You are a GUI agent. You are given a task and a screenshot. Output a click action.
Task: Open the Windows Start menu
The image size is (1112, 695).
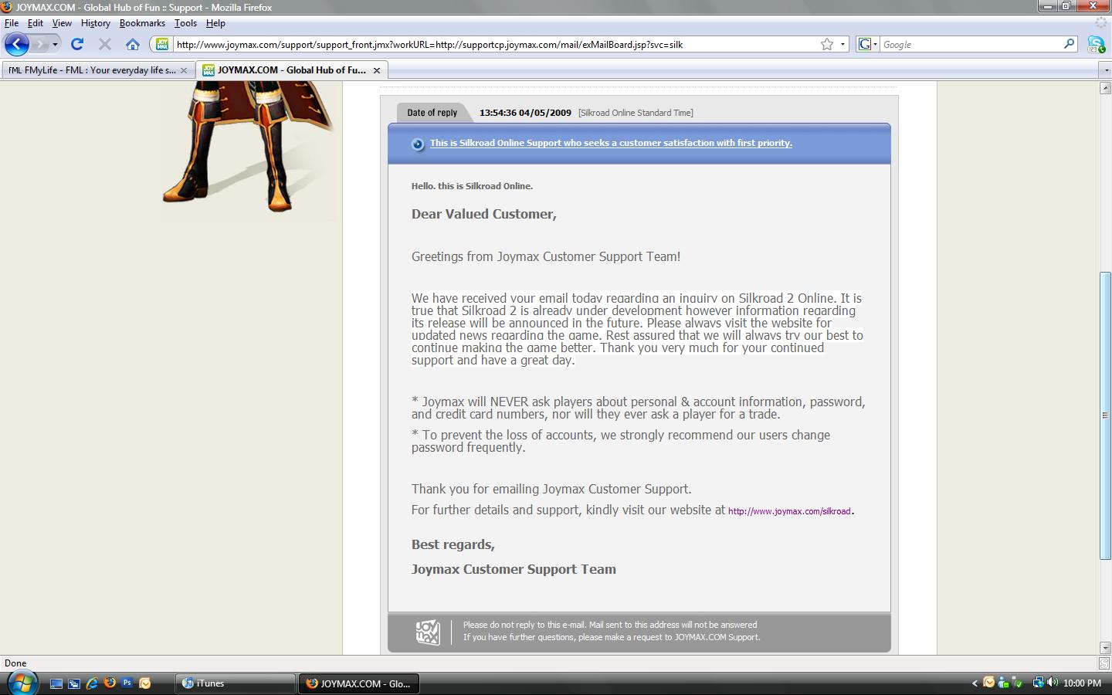[x=22, y=683]
